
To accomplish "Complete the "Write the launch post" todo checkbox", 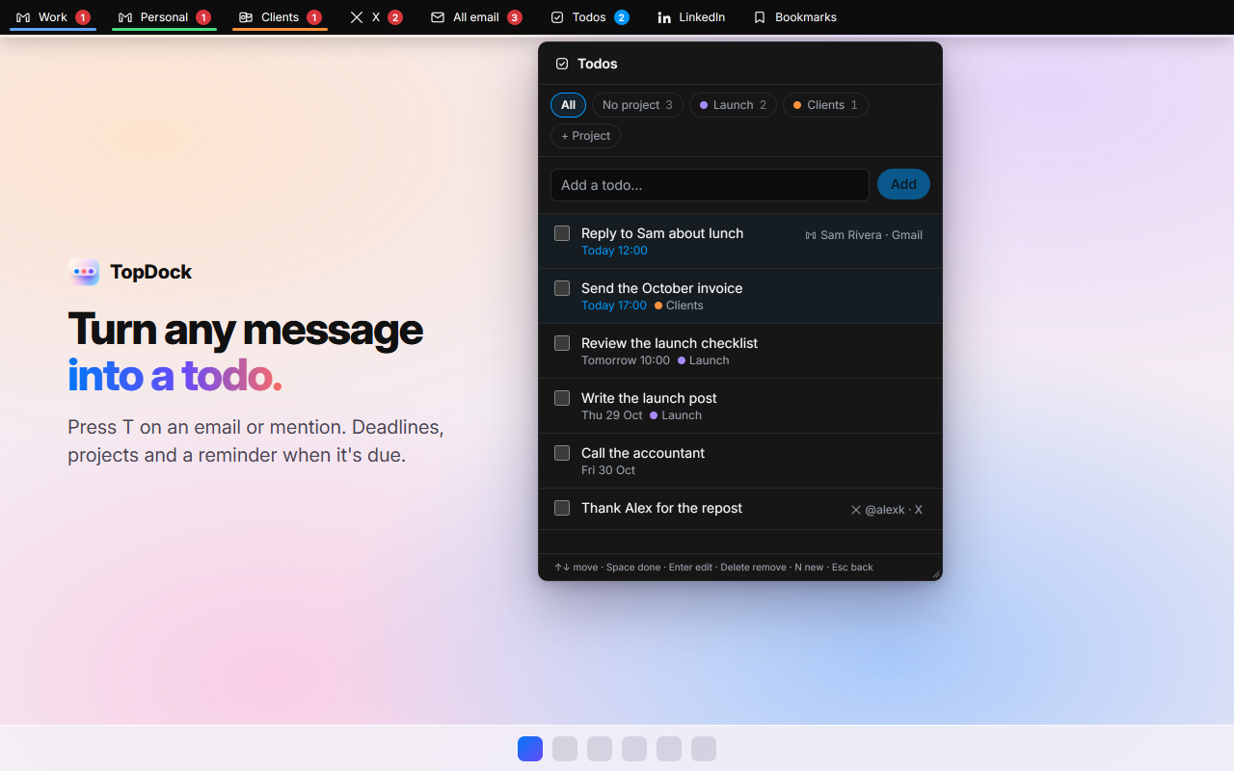I will point(562,398).
